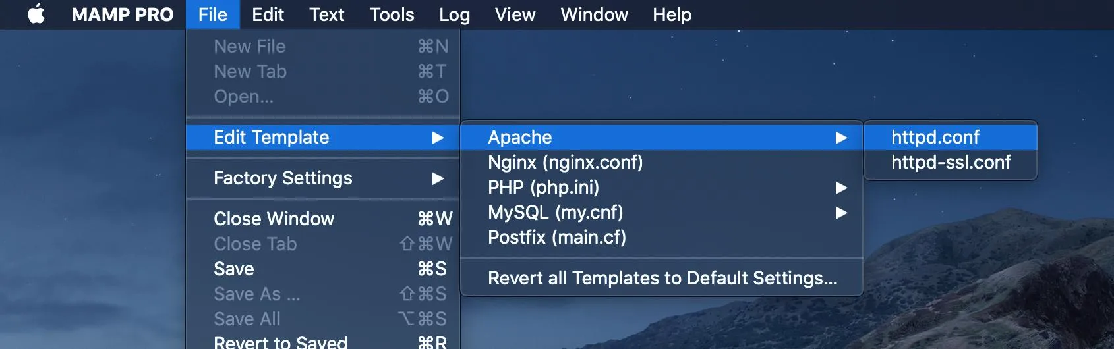This screenshot has width=1114, height=349.
Task: Open the Help menu
Action: (672, 14)
